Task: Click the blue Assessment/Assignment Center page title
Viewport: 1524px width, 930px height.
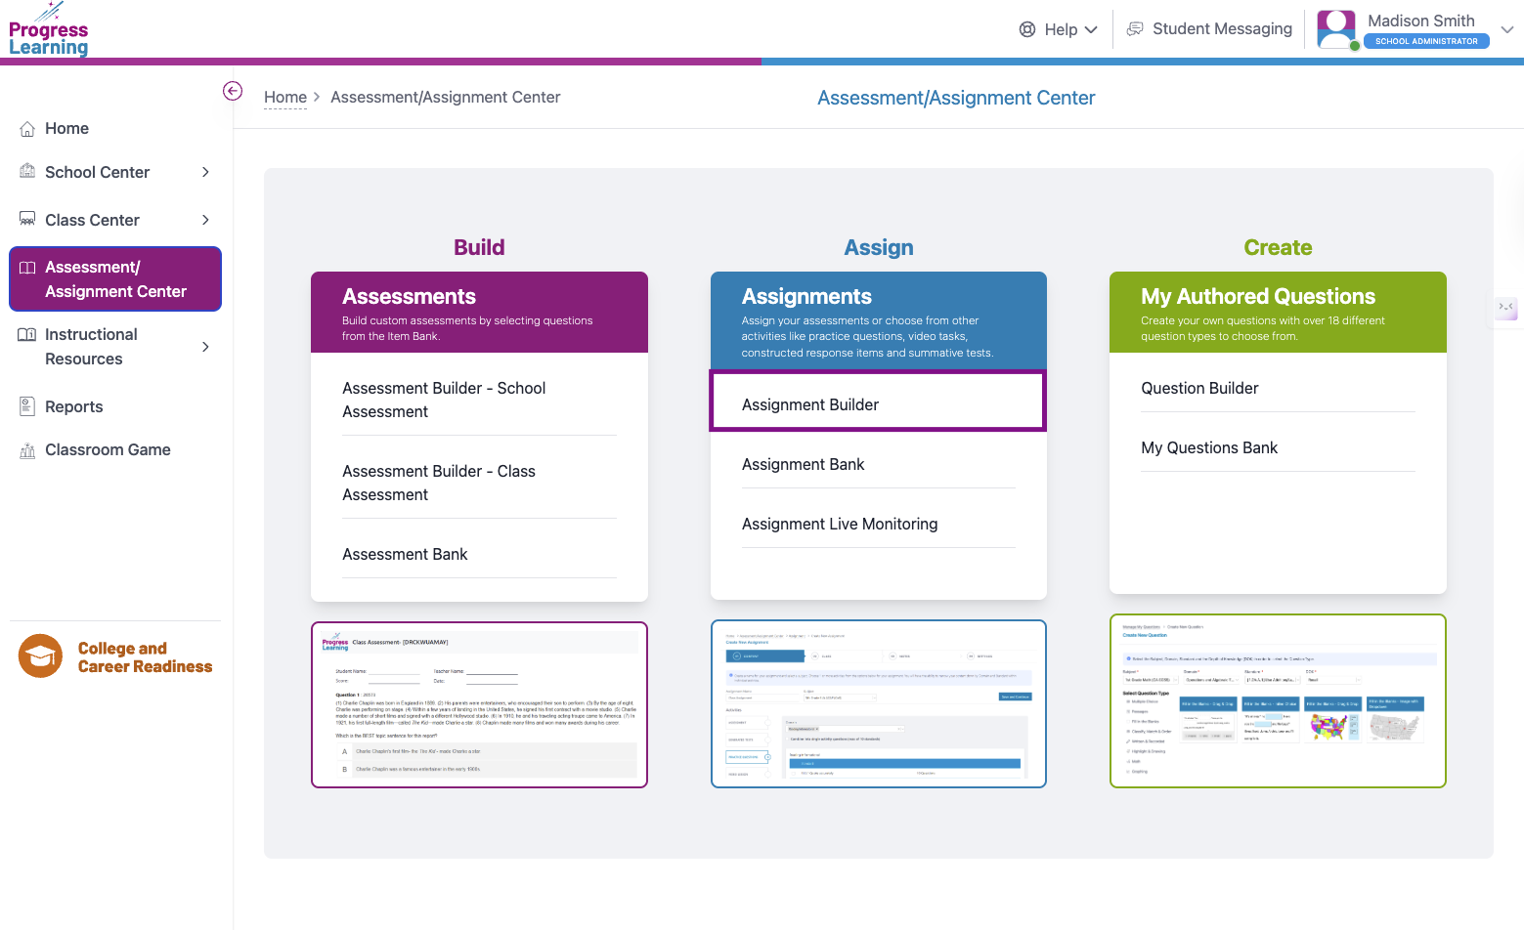Action: click(x=956, y=98)
